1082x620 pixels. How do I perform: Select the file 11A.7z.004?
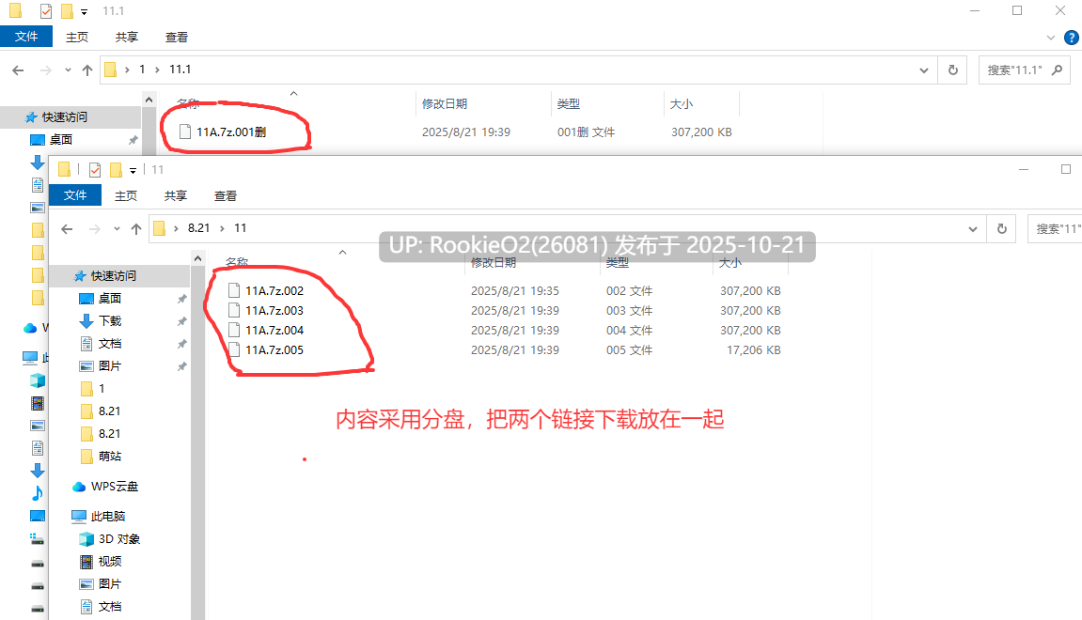click(274, 331)
